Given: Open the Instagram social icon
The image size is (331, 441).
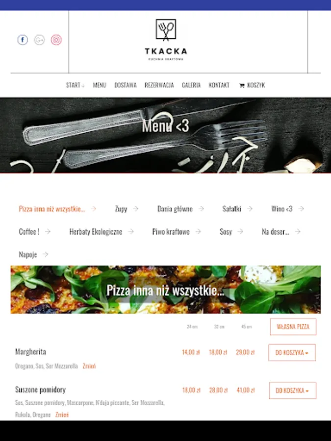Looking at the screenshot, I should coord(56,40).
